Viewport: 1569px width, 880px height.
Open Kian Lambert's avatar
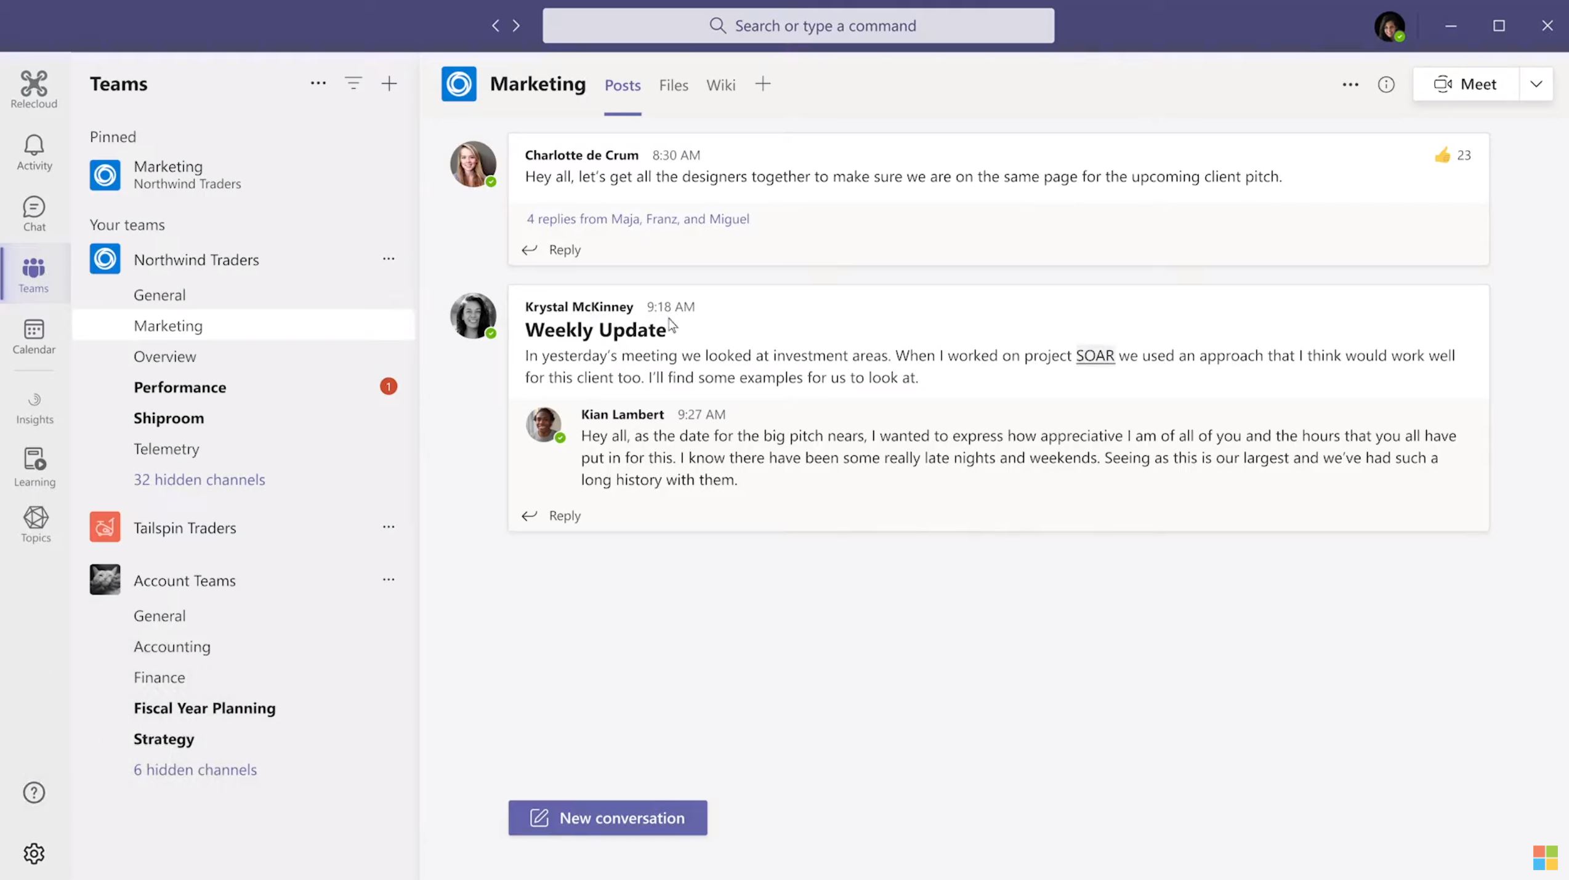544,424
